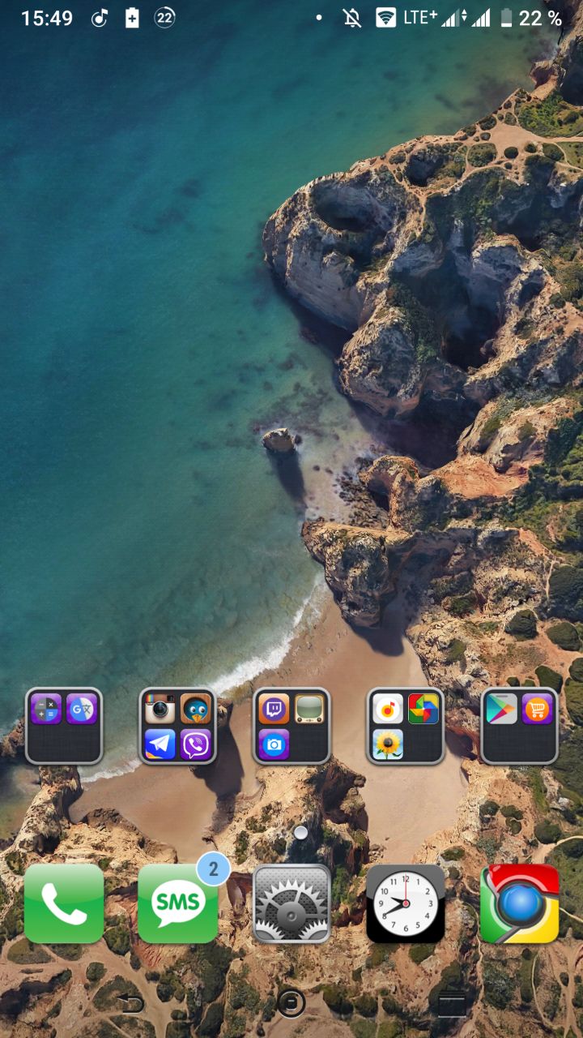Image resolution: width=583 pixels, height=1038 pixels.
Task: Open folder with Instagram, Telegram and Viber
Action: click(178, 726)
